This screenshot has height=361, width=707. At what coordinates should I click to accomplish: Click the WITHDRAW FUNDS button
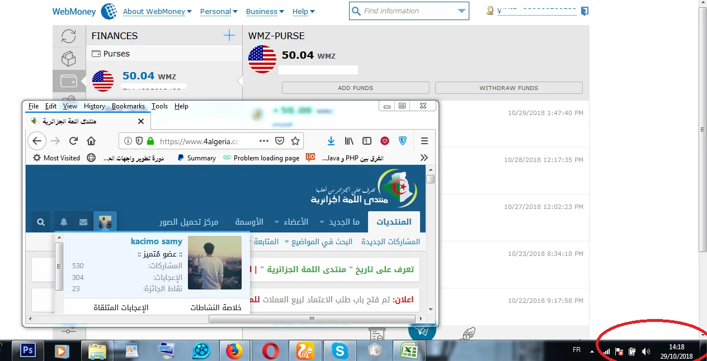click(x=508, y=88)
